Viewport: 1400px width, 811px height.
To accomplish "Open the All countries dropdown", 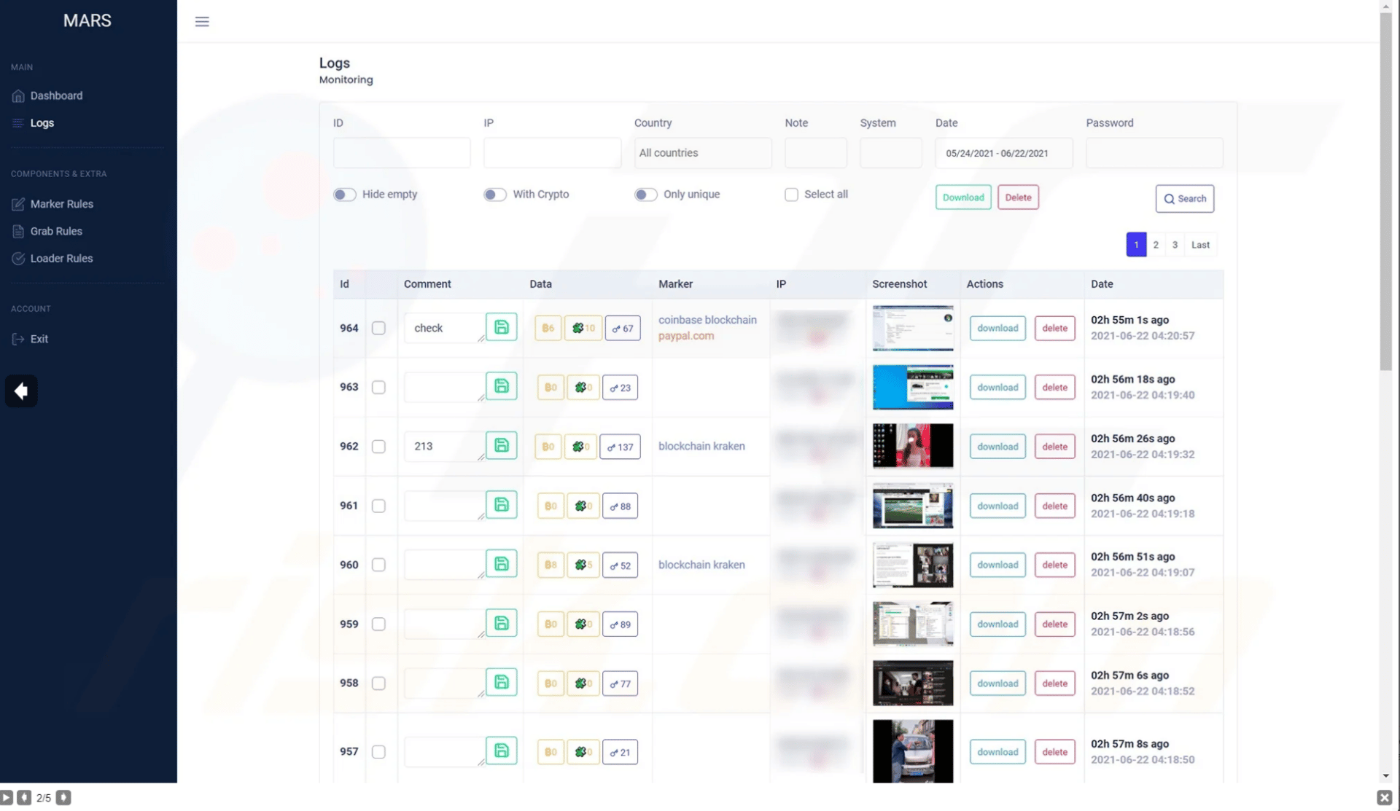I will pos(702,153).
